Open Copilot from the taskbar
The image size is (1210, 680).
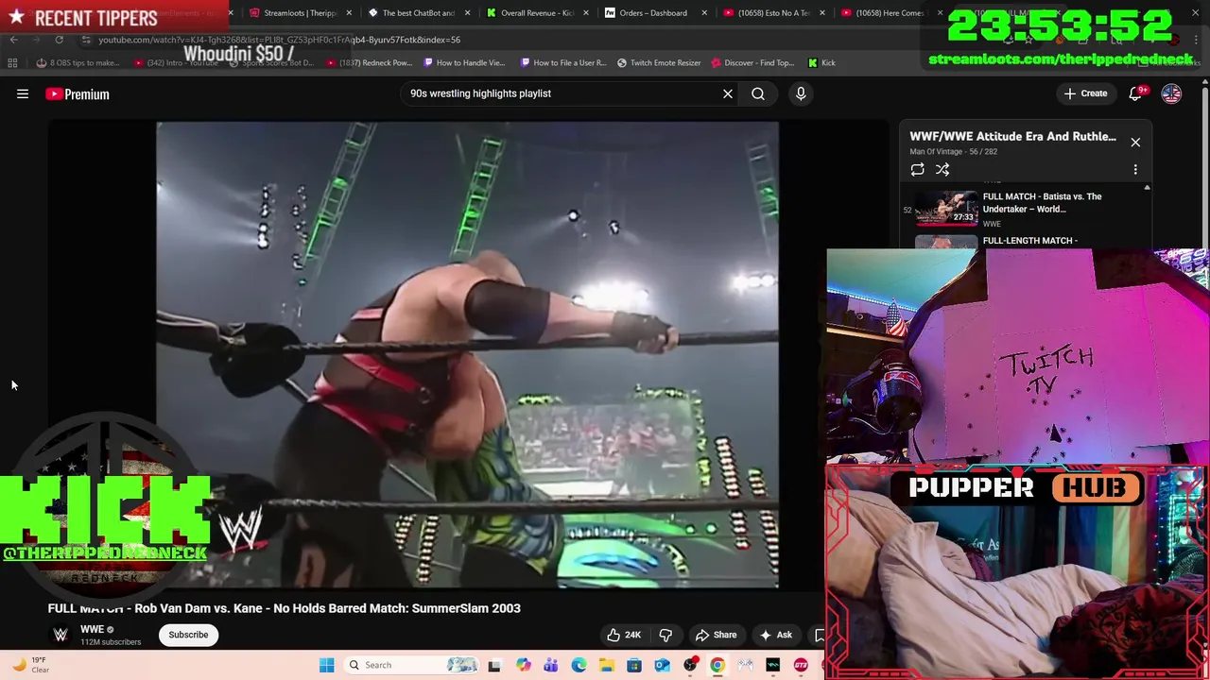[x=523, y=665]
